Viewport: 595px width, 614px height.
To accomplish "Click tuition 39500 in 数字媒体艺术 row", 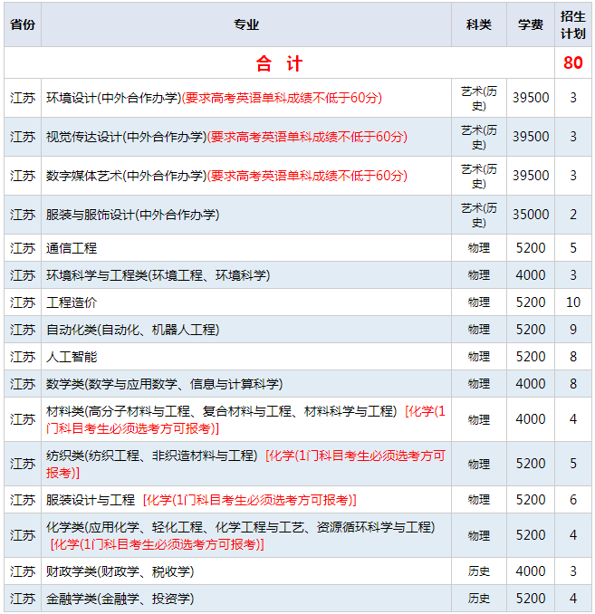I will 531,176.
